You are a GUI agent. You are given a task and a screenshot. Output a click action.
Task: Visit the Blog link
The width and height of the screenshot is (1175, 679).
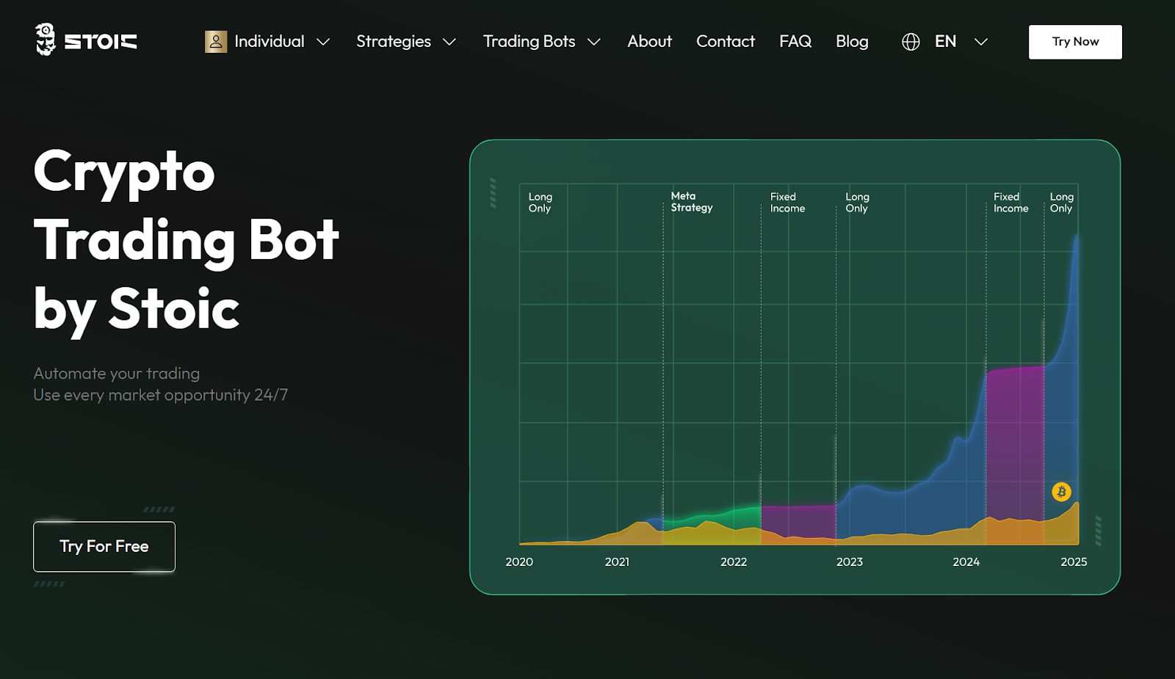[852, 42]
